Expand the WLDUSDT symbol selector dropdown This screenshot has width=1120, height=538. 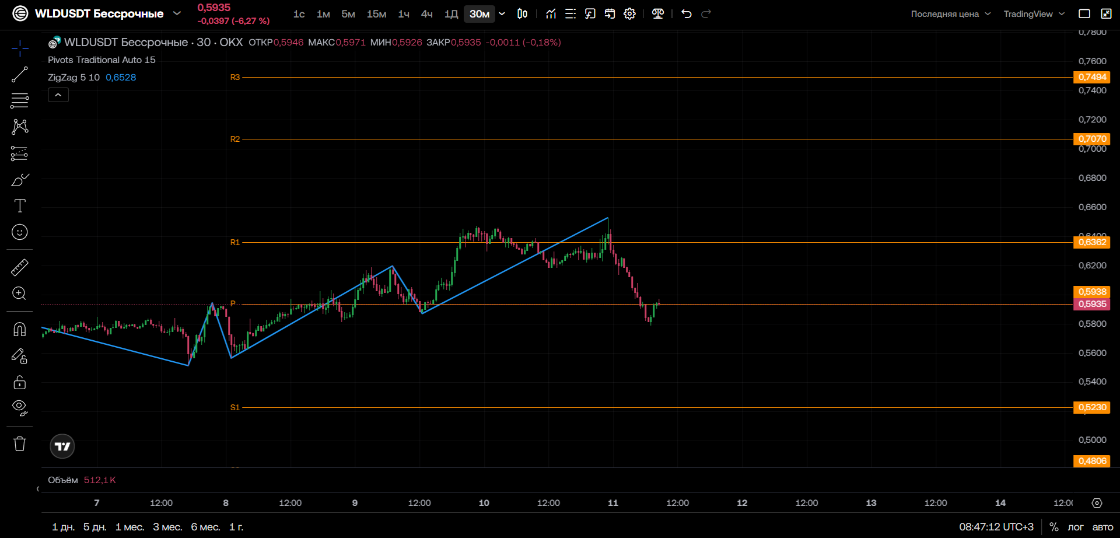[177, 13]
